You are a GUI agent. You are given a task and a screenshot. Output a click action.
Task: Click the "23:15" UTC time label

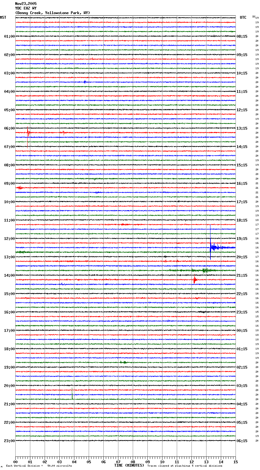coord(242,312)
